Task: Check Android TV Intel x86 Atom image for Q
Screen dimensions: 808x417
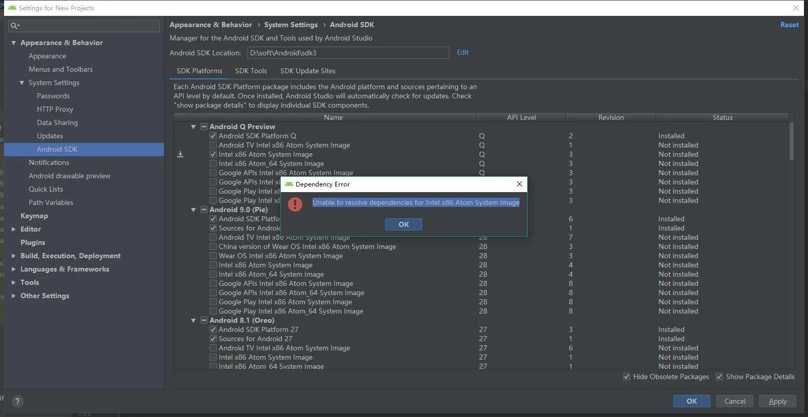Action: coord(213,145)
